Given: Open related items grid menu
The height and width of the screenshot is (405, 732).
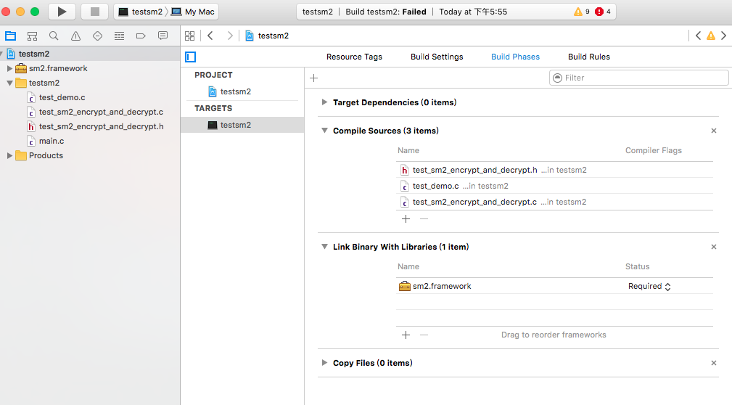Looking at the screenshot, I should point(189,36).
